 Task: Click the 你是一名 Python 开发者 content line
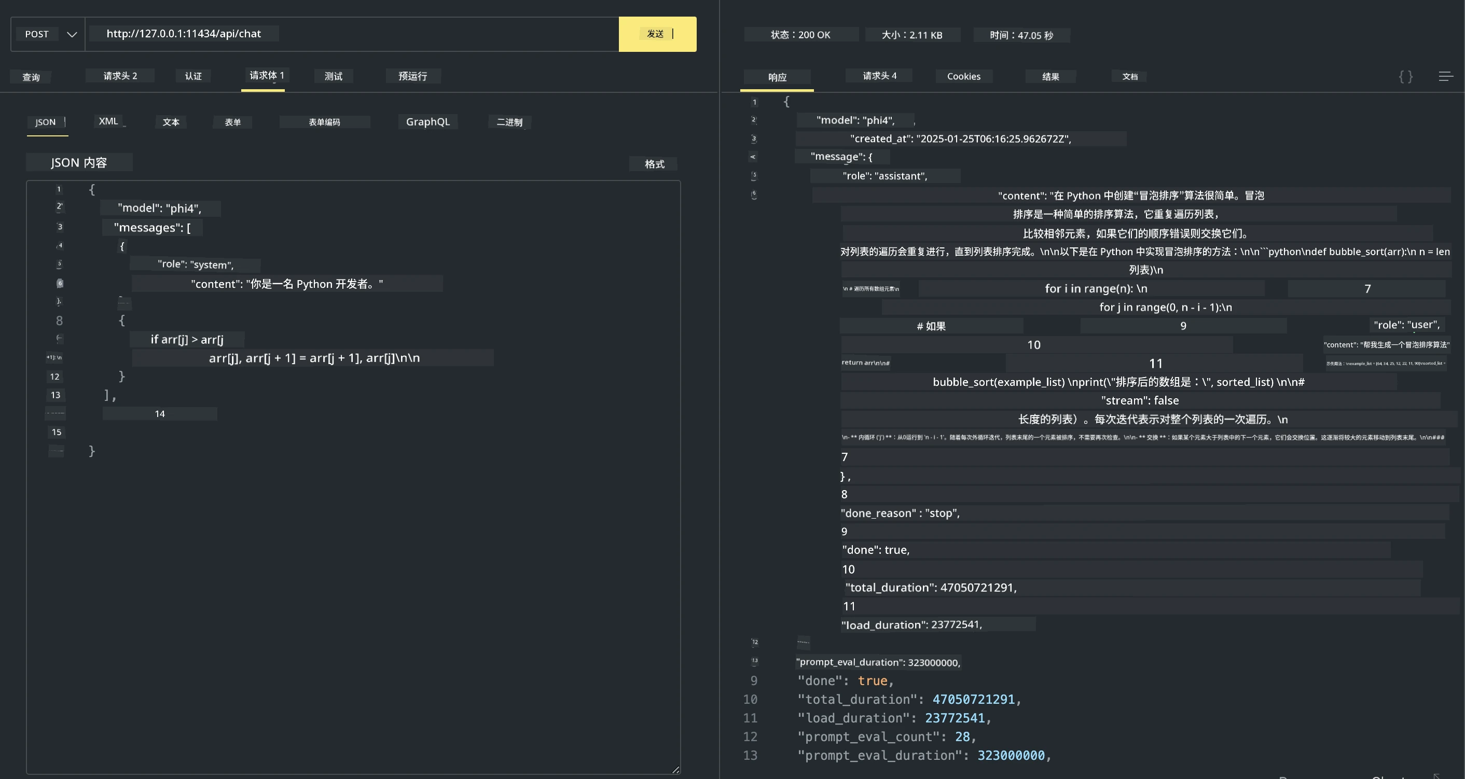coord(287,284)
